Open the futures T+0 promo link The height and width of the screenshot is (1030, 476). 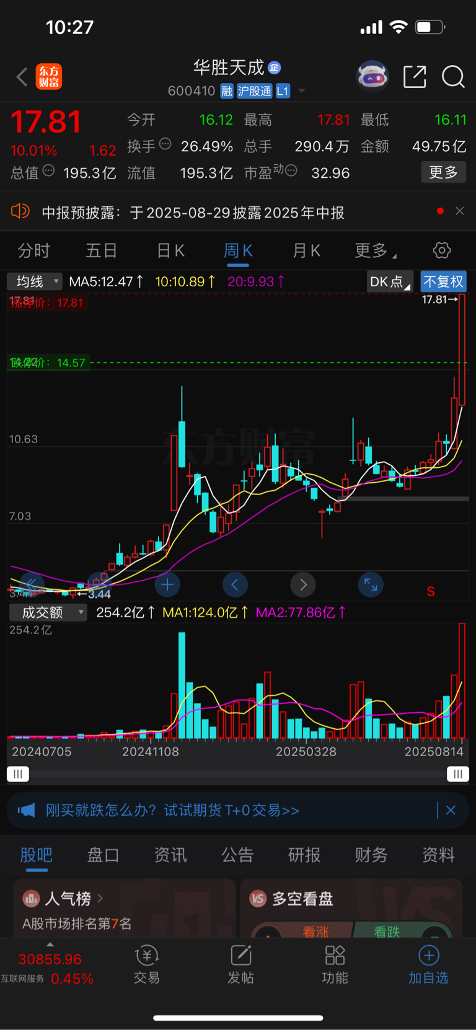click(x=172, y=810)
